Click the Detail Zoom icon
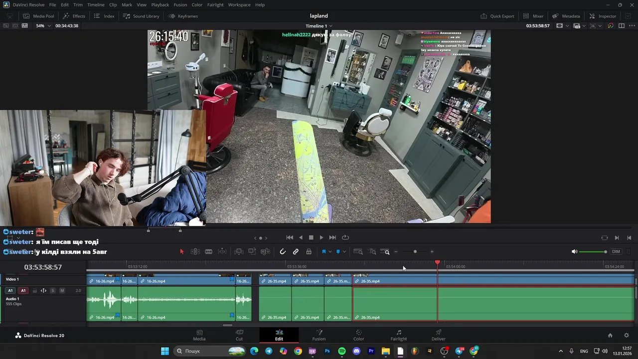638x359 pixels. click(x=372, y=252)
